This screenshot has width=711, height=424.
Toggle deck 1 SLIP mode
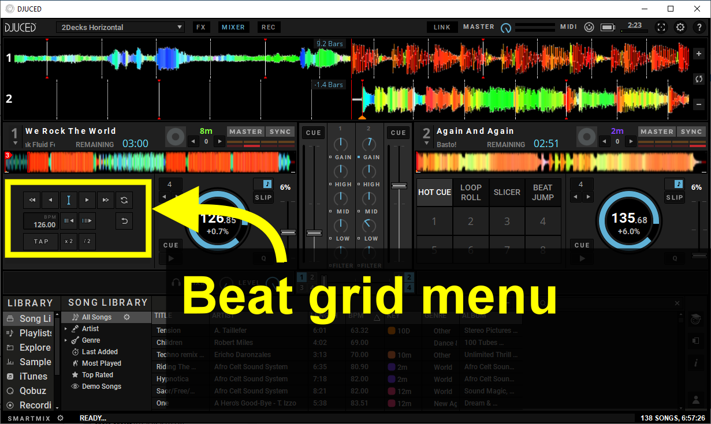[x=263, y=197]
